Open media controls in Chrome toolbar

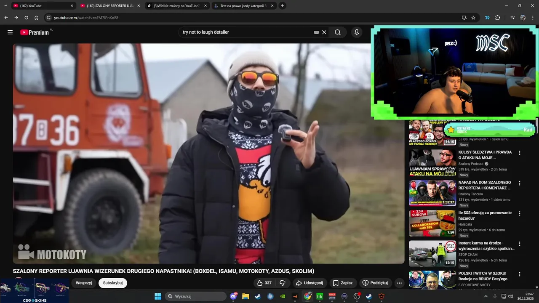tap(512, 18)
